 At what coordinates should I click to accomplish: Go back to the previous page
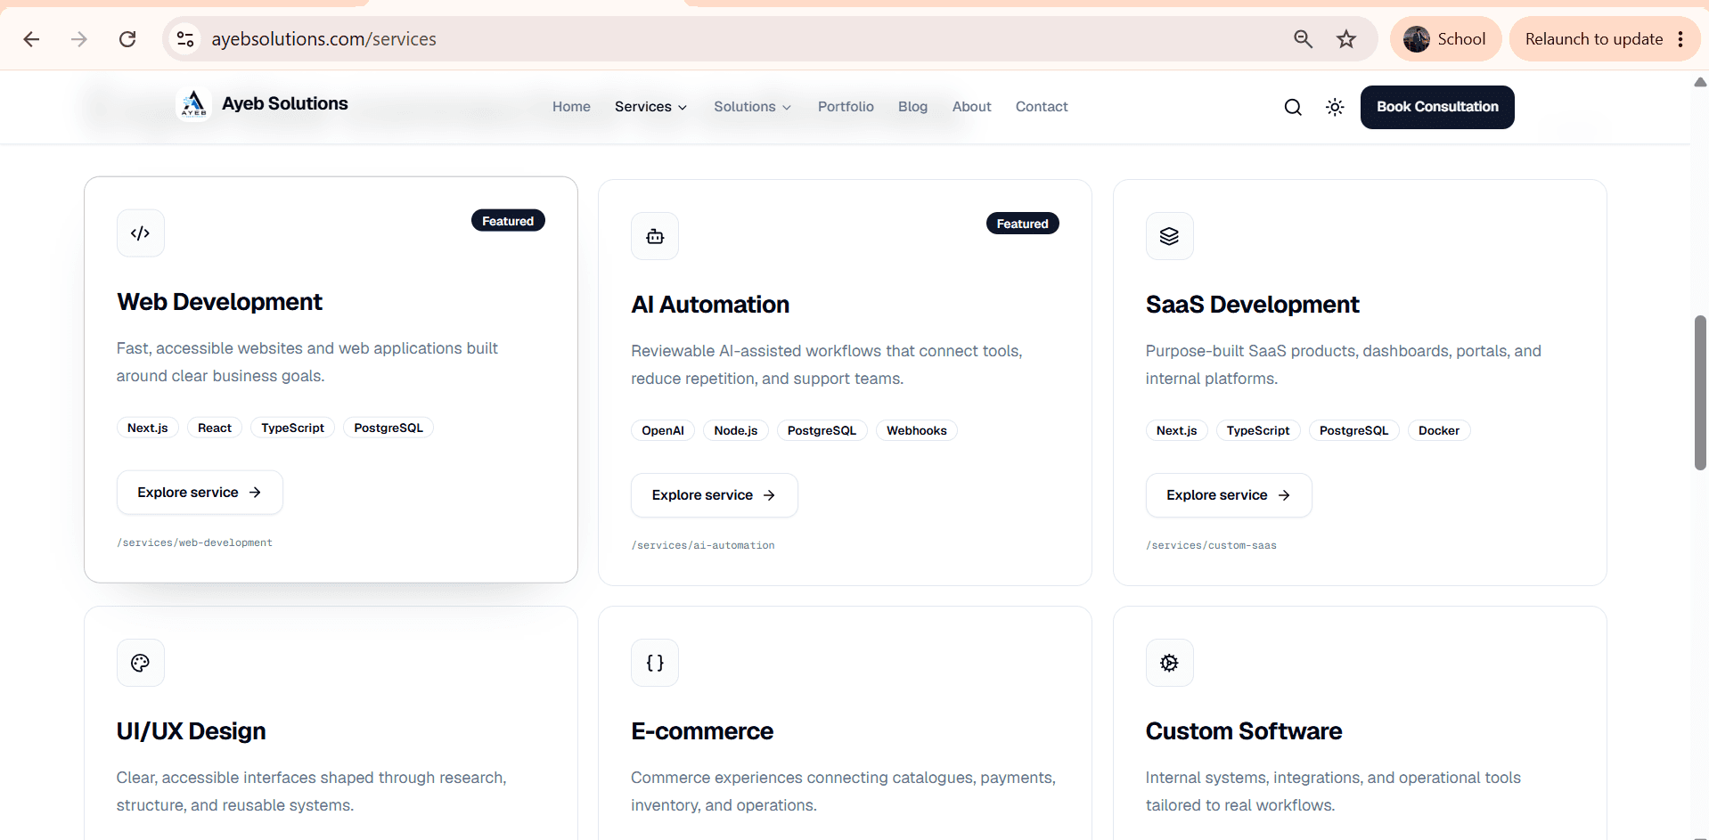(x=31, y=39)
